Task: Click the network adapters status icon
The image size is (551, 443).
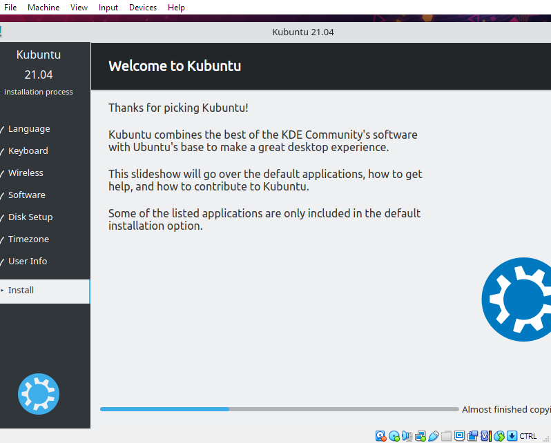Action: [420, 436]
